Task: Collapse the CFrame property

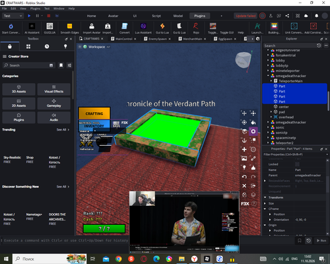Action: [265, 209]
